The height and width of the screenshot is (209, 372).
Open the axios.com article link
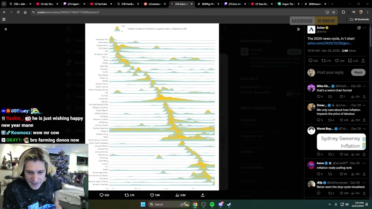[329, 43]
